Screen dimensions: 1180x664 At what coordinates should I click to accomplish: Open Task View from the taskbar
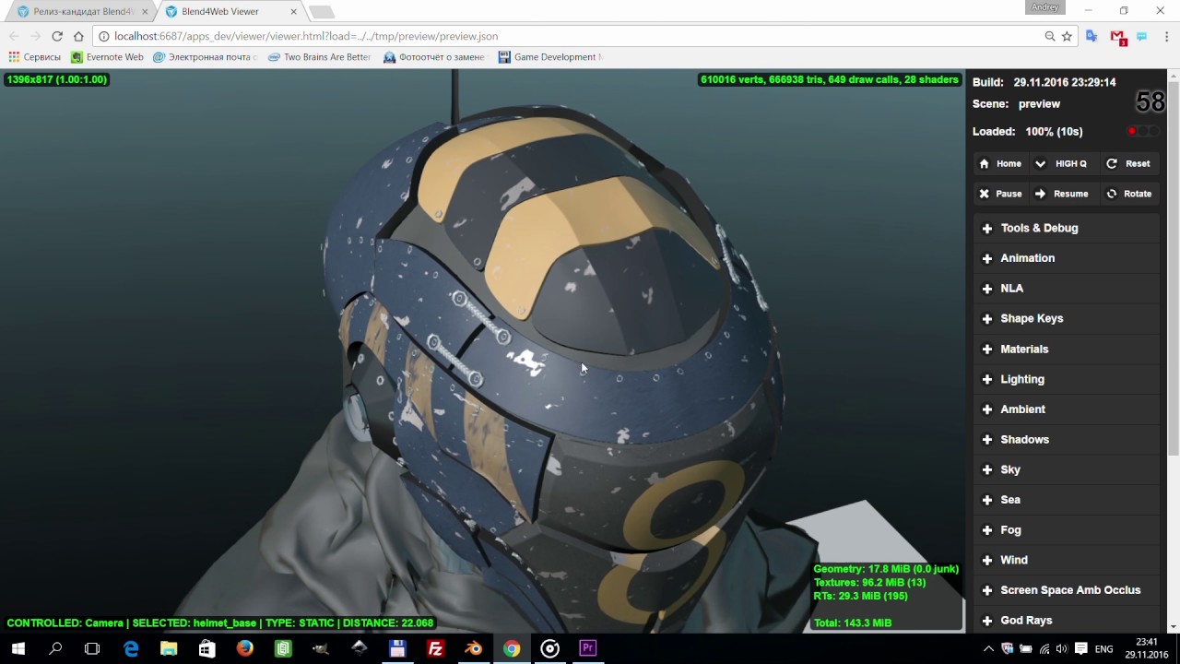(x=92, y=648)
